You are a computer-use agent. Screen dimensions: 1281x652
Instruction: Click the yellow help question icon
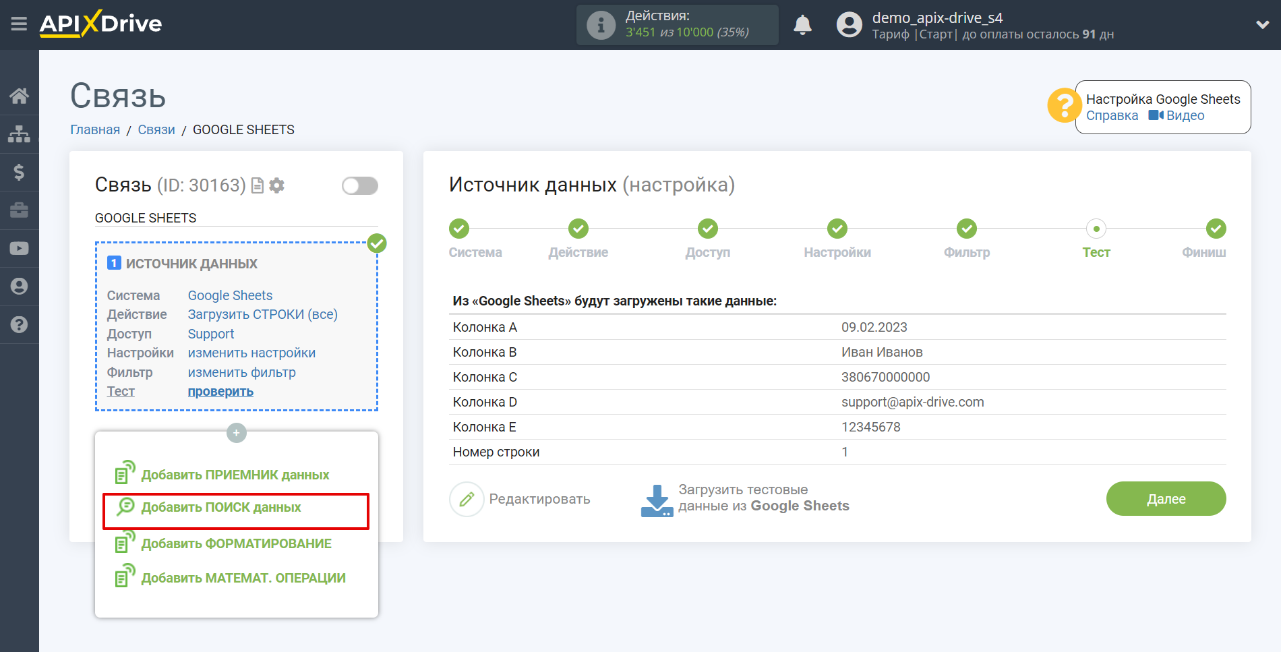coord(1064,106)
